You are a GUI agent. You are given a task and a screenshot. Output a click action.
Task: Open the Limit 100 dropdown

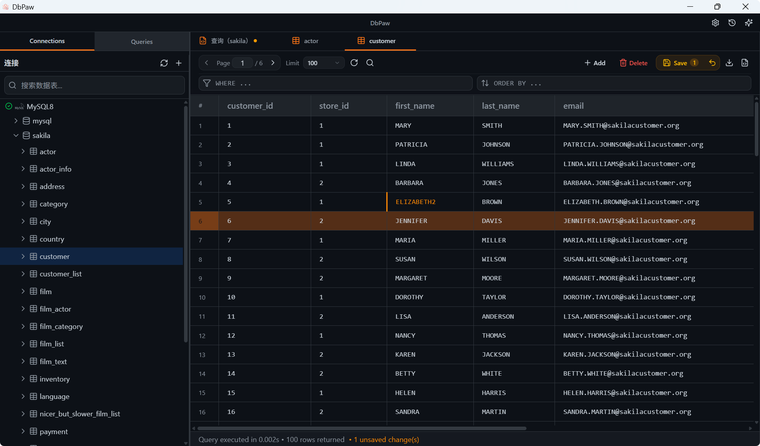(x=323, y=63)
